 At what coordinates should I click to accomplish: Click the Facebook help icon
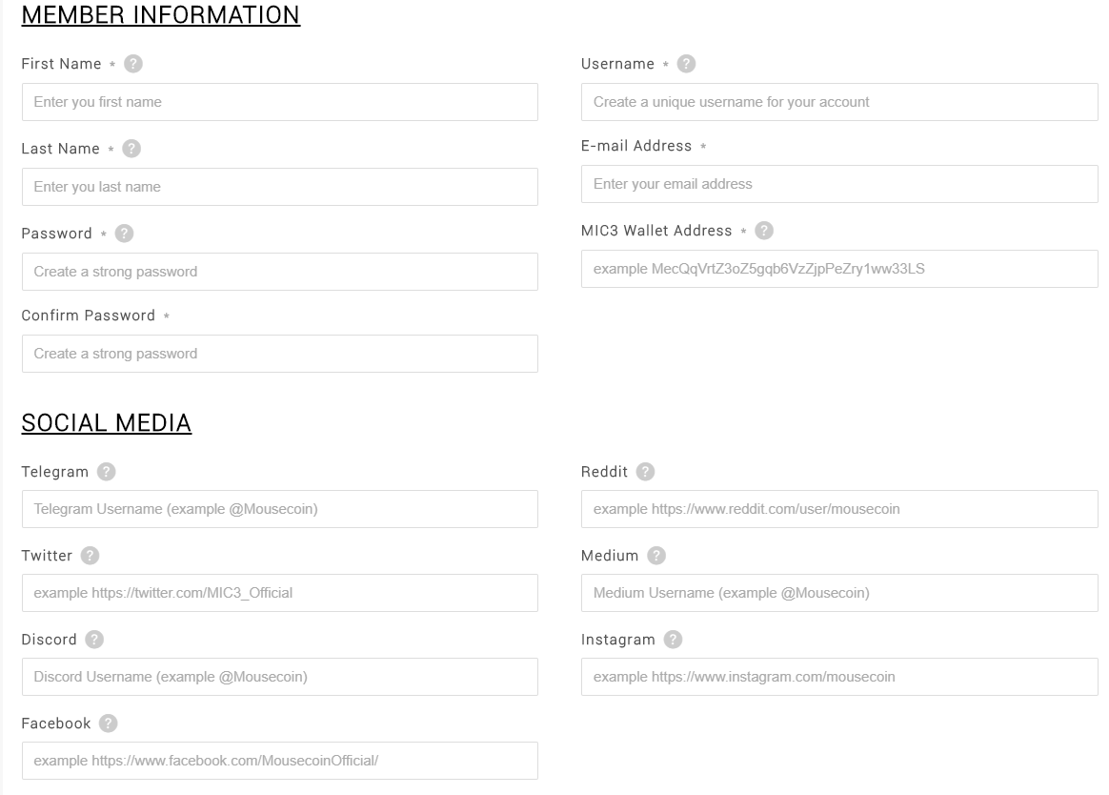[x=109, y=724]
